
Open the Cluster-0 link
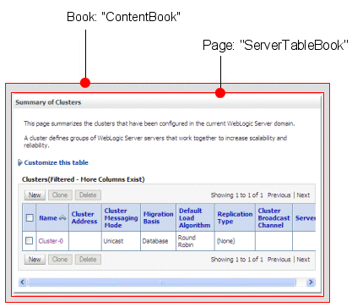coord(51,241)
